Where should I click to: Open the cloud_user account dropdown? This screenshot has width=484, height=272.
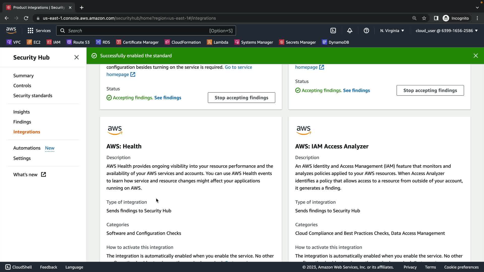[x=446, y=31]
